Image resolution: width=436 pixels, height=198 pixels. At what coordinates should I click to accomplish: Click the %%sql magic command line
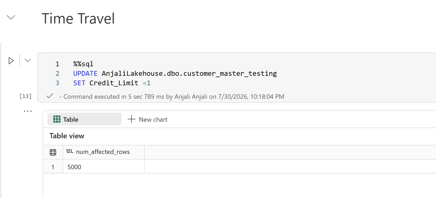coord(83,64)
